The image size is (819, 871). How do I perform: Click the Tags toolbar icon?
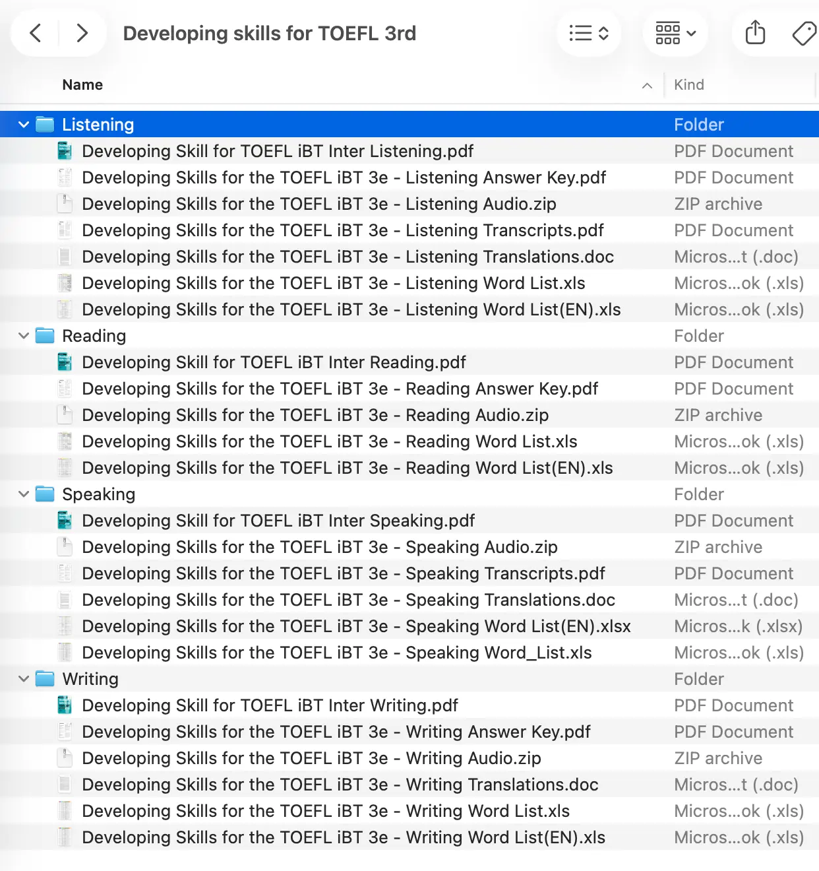click(x=804, y=33)
